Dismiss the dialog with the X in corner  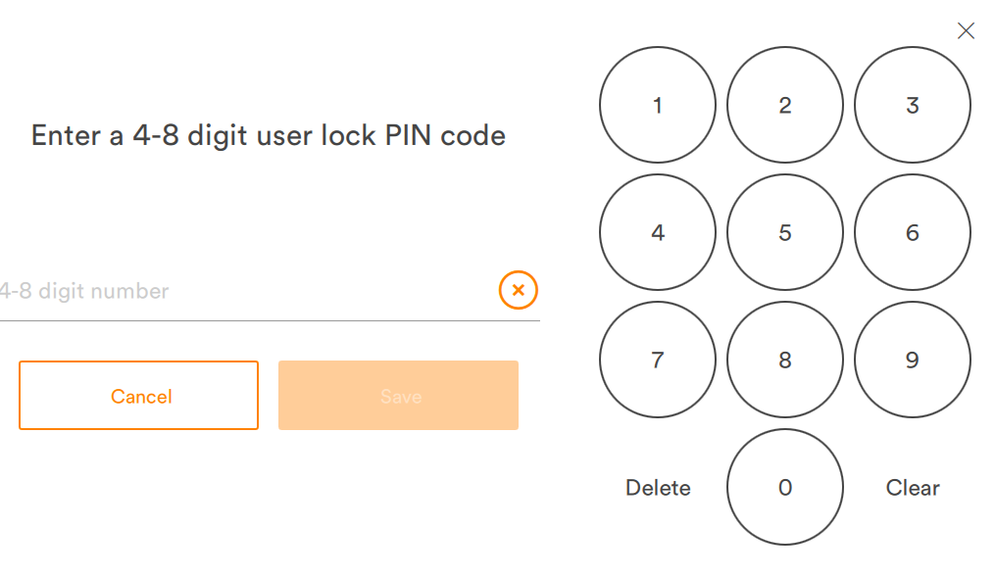coord(966,30)
